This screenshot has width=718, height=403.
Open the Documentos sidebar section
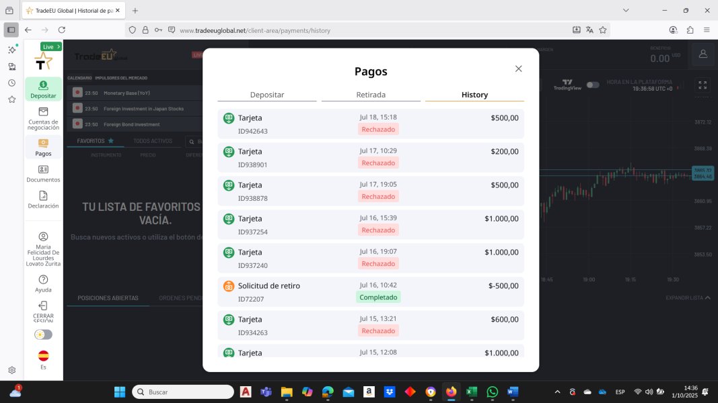tap(43, 170)
